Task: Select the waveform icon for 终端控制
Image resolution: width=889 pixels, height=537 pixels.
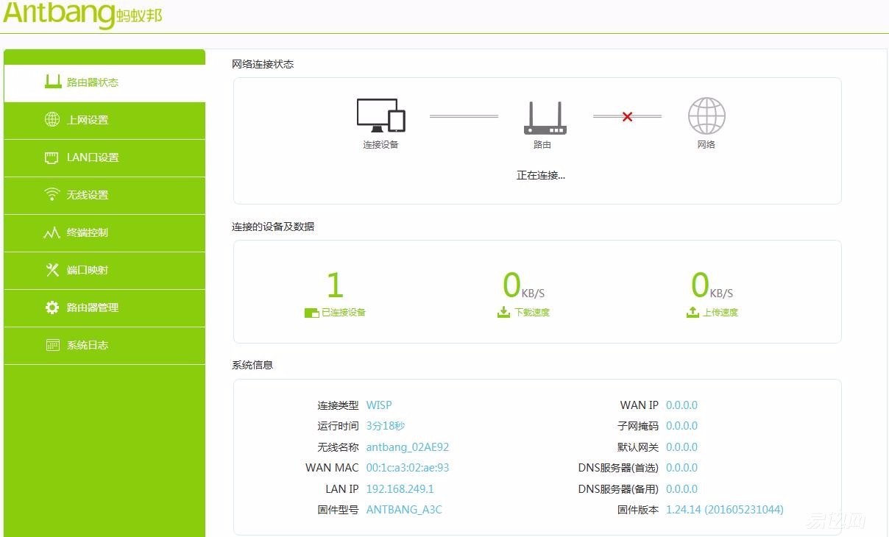Action: (52, 232)
